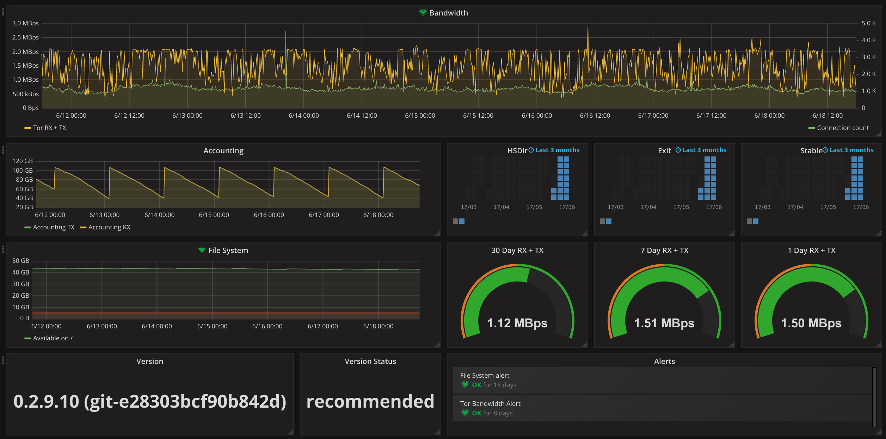886x439 pixels.
Task: Click the heart icon next to the File System title
Action: [x=202, y=250]
